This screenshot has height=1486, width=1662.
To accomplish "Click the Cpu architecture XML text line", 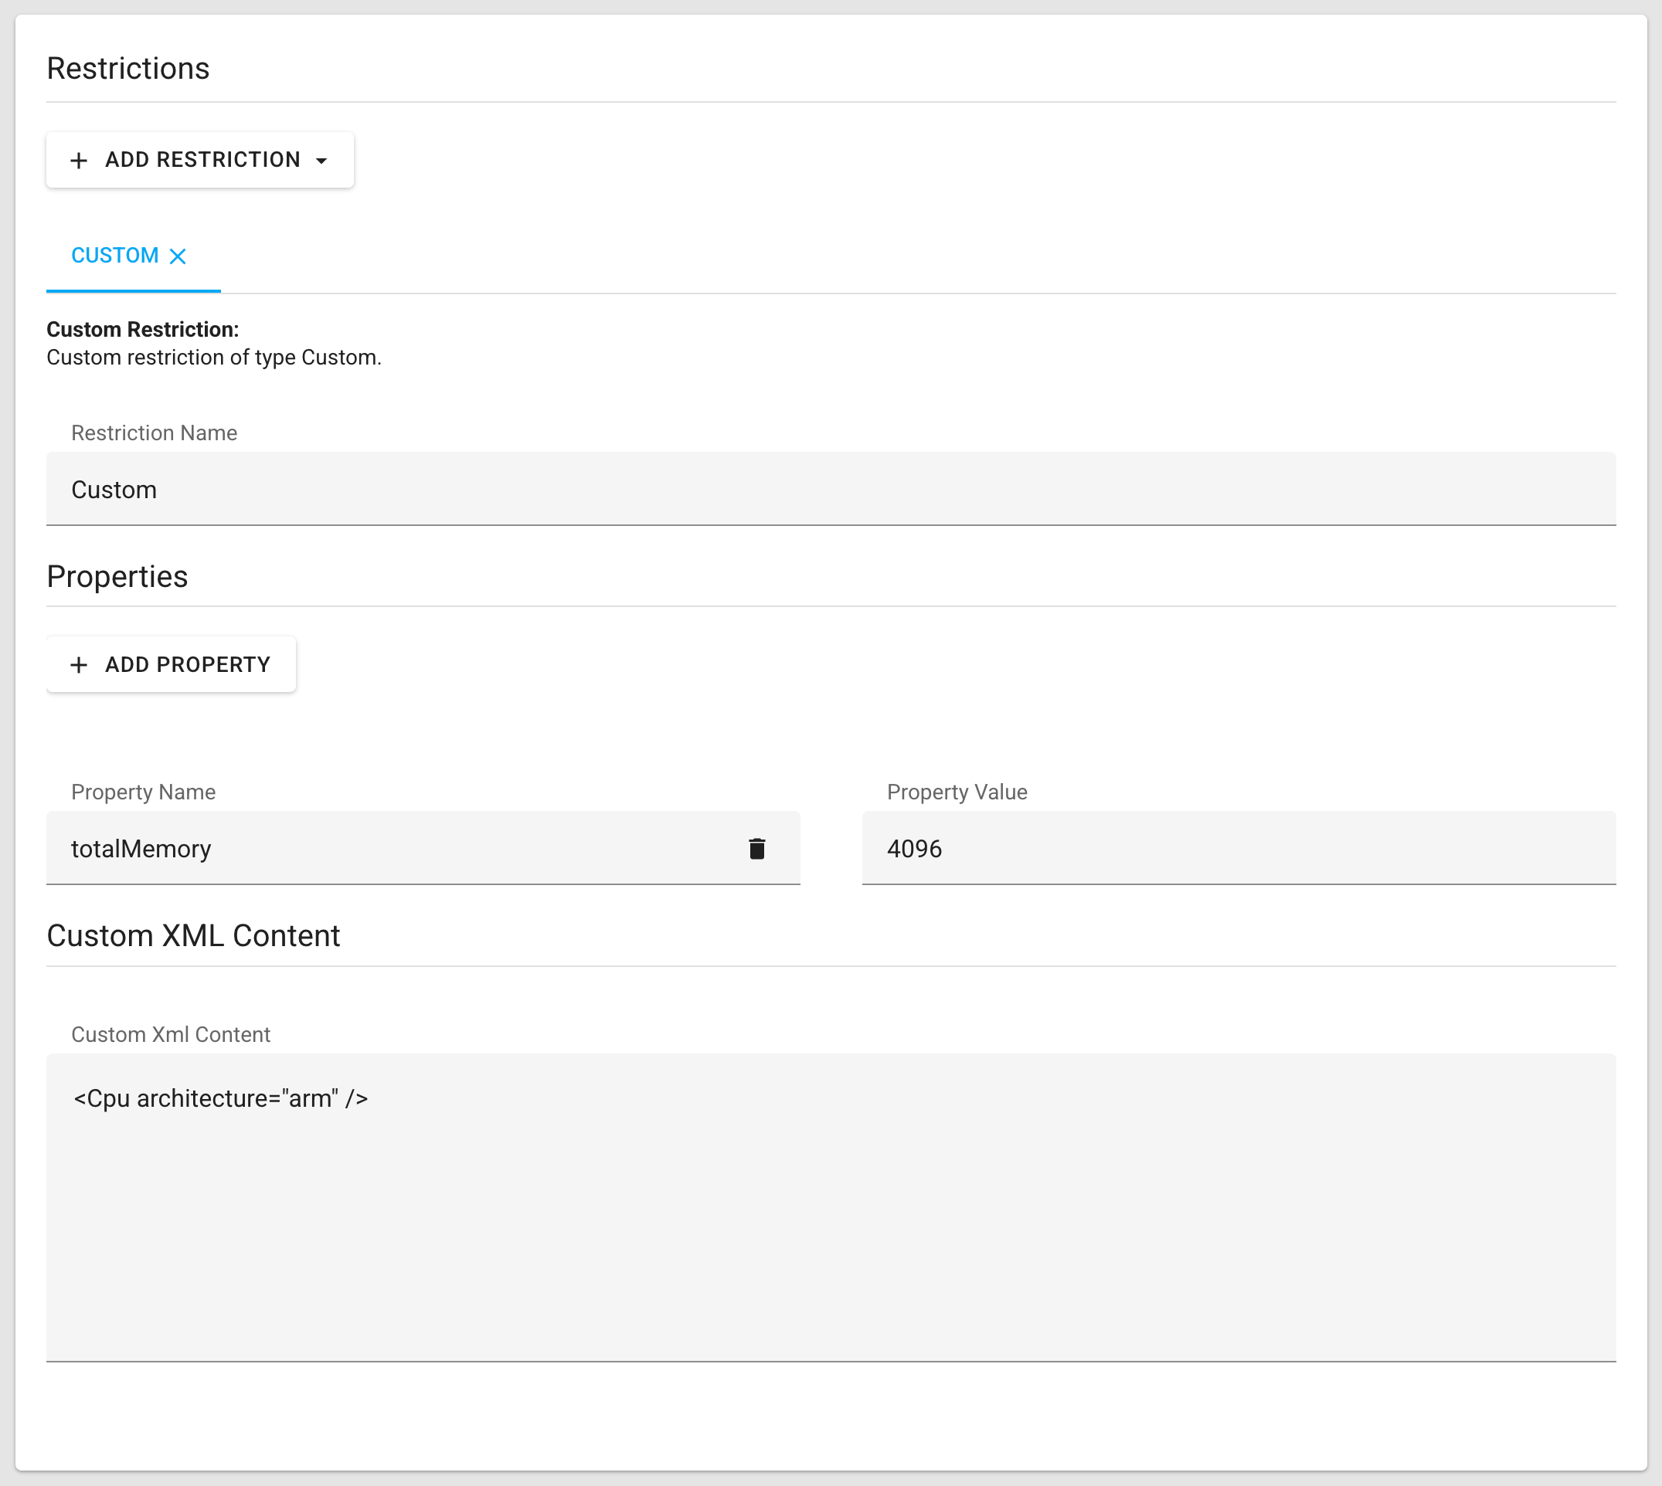I will coord(220,1098).
